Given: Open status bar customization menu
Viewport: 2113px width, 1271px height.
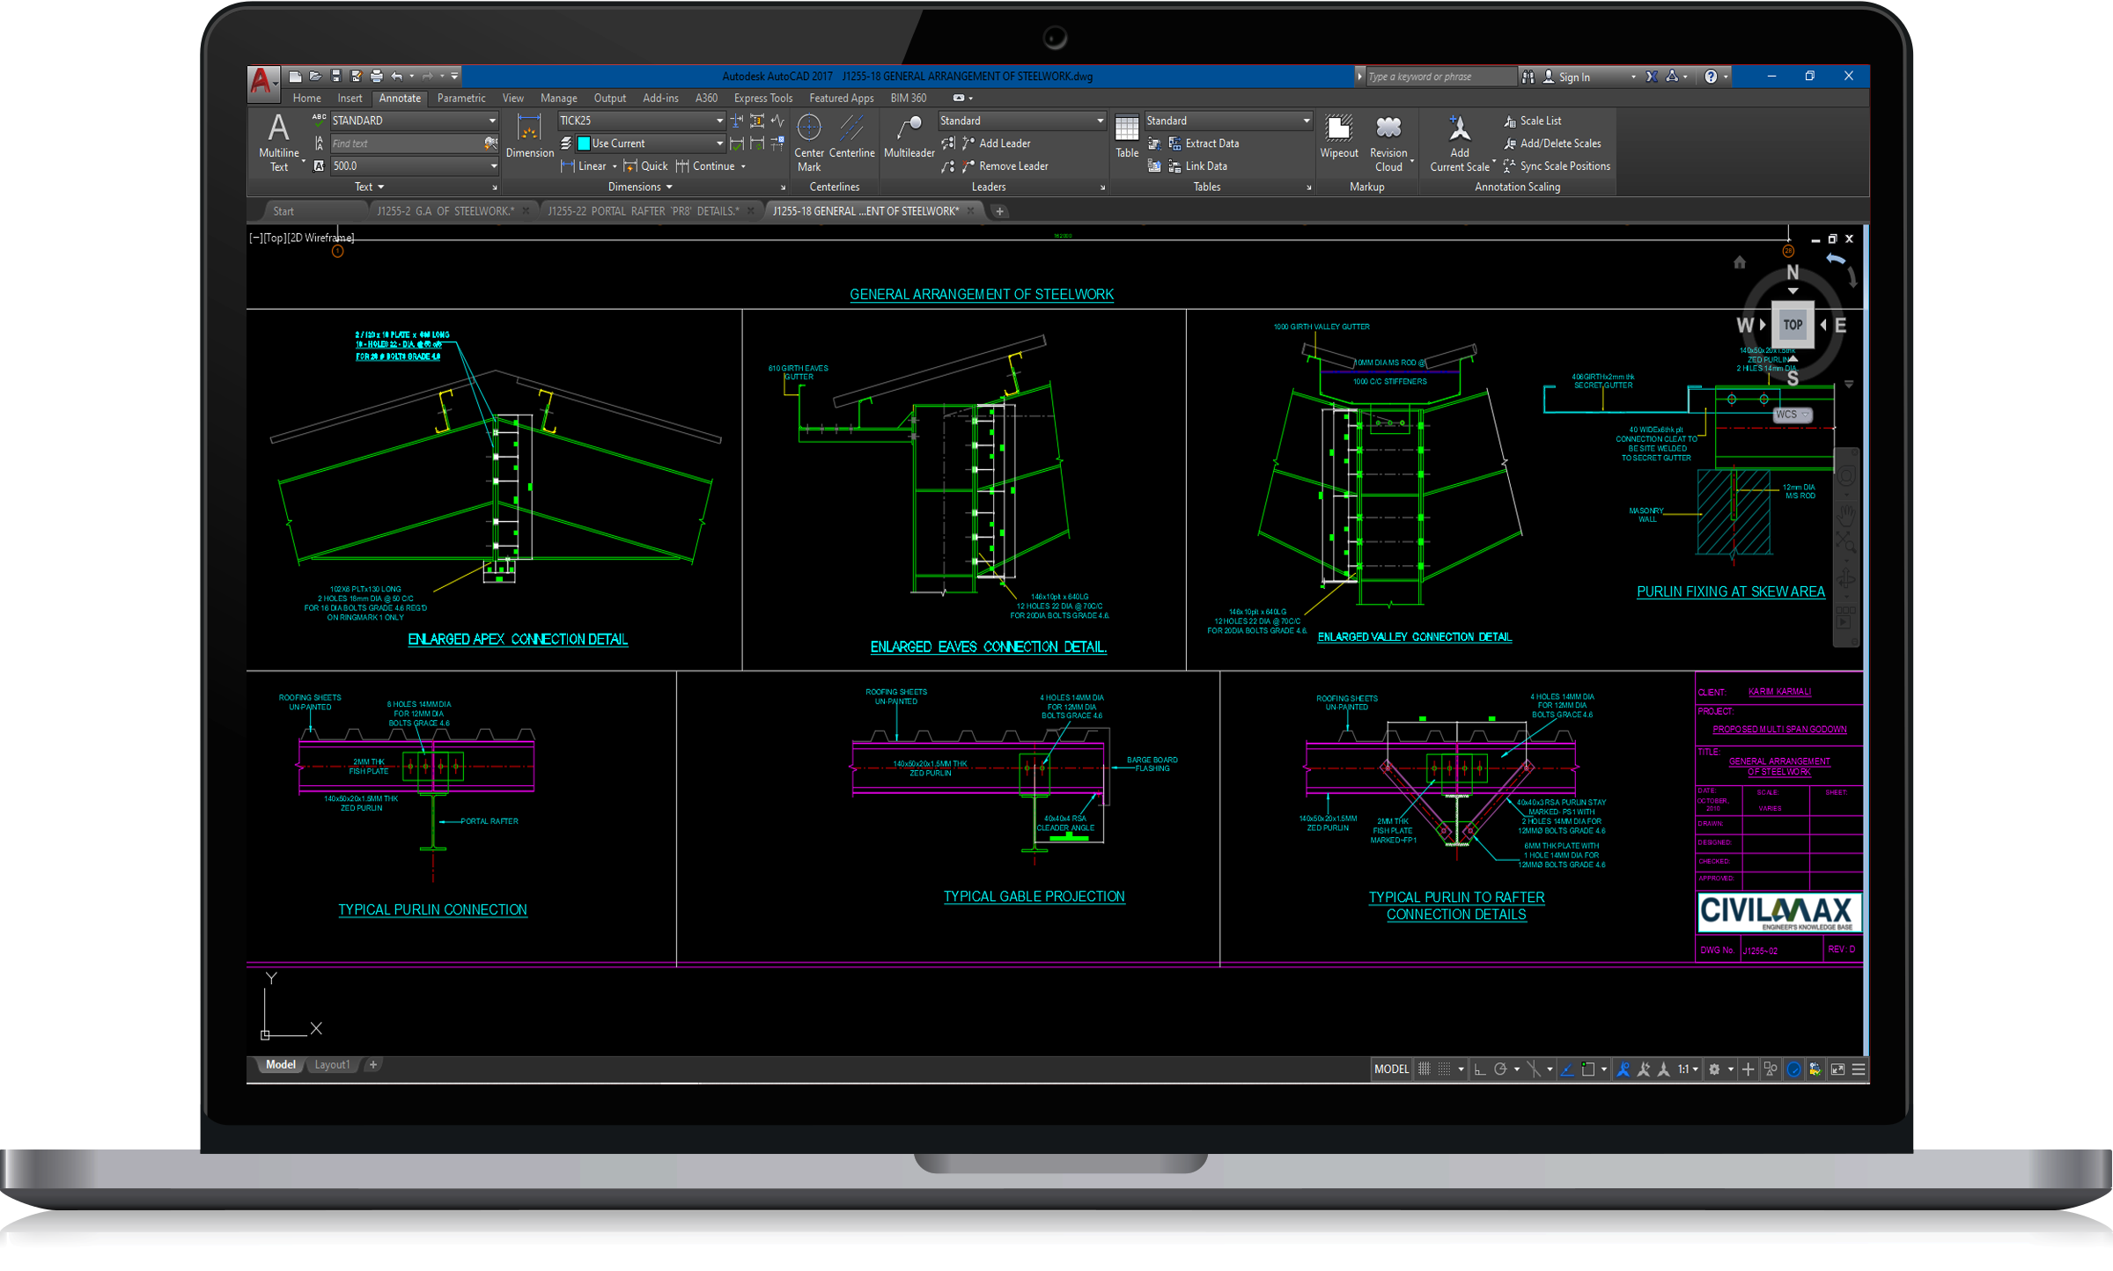Looking at the screenshot, I should coord(1859,1069).
